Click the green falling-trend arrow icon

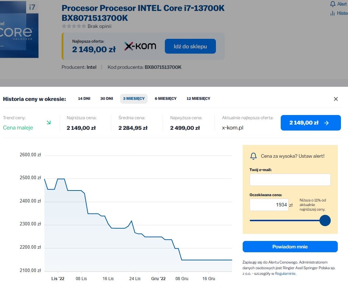[49, 122]
